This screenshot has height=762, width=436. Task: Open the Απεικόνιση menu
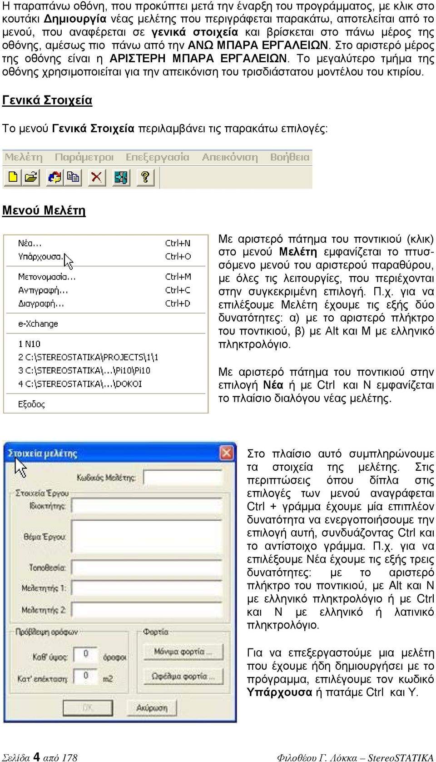tap(230, 157)
